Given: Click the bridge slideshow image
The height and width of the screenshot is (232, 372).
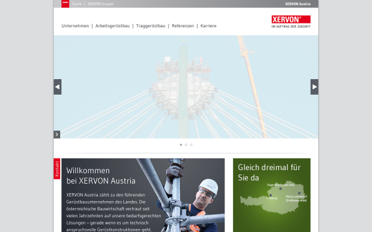Looking at the screenshot, I should tap(186, 87).
